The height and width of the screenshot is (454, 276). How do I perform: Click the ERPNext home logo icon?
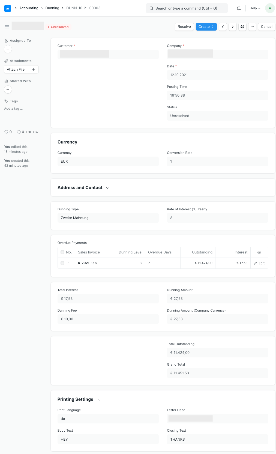[8, 8]
